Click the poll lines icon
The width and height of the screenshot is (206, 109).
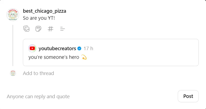tap(62, 29)
